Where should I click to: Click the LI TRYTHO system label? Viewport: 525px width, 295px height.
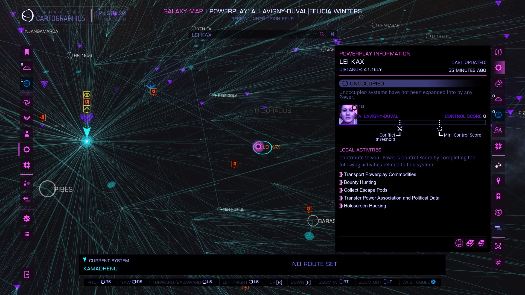point(441,36)
